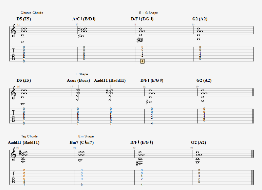Click the A/C♯ (B/D♯) chord label
This screenshot has height=190, width=262.
tap(84, 19)
